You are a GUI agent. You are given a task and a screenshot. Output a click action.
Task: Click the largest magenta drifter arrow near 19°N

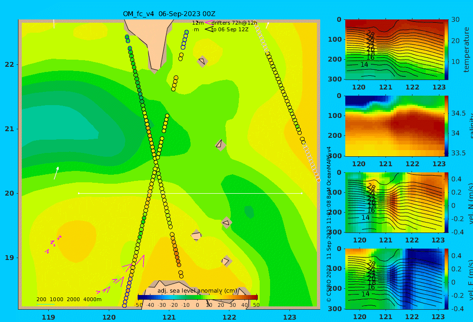pyautogui.click(x=140, y=260)
